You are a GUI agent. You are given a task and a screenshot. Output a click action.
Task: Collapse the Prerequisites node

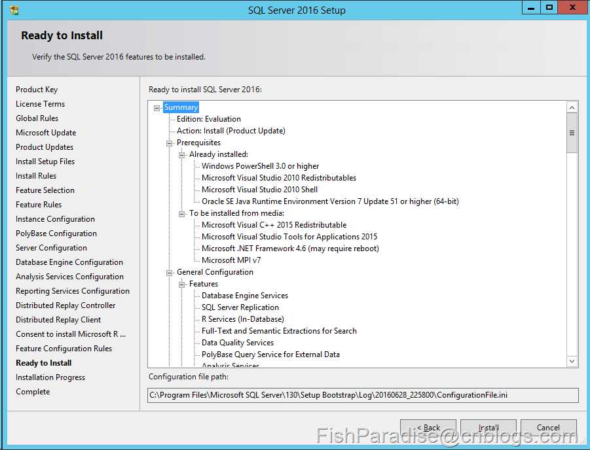point(170,143)
